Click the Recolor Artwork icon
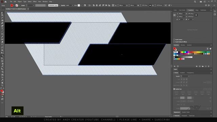 (x=85, y=5)
